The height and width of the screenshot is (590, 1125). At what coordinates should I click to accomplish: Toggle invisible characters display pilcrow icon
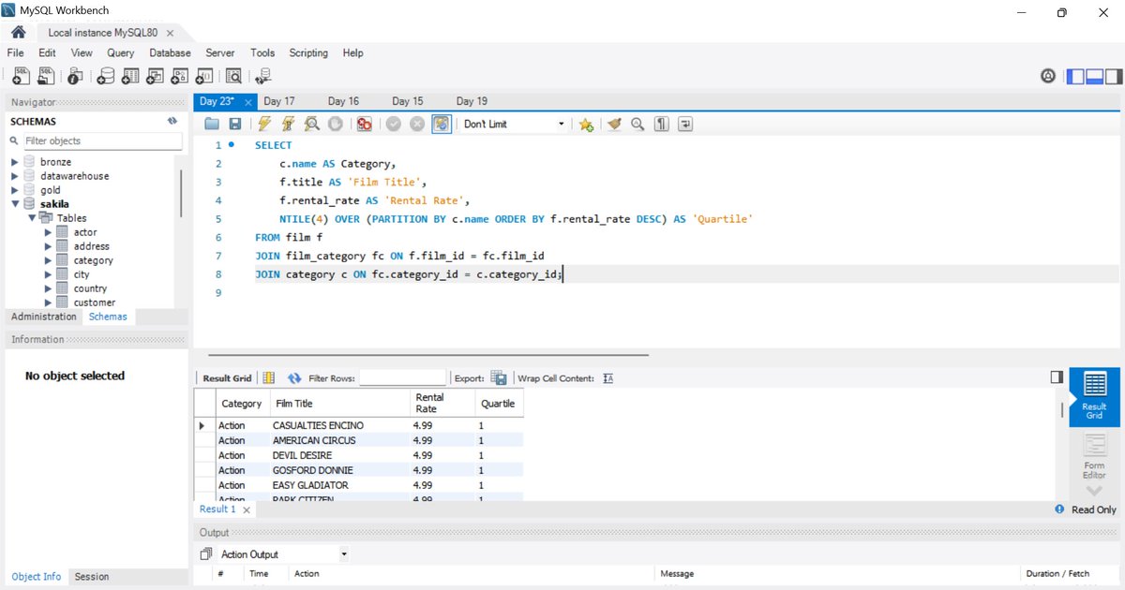(x=662, y=124)
